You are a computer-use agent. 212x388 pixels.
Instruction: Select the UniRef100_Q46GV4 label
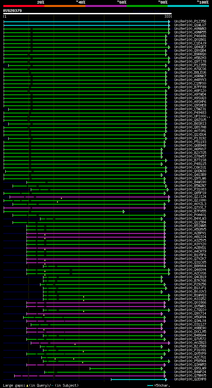pyautogui.click(x=190, y=270)
